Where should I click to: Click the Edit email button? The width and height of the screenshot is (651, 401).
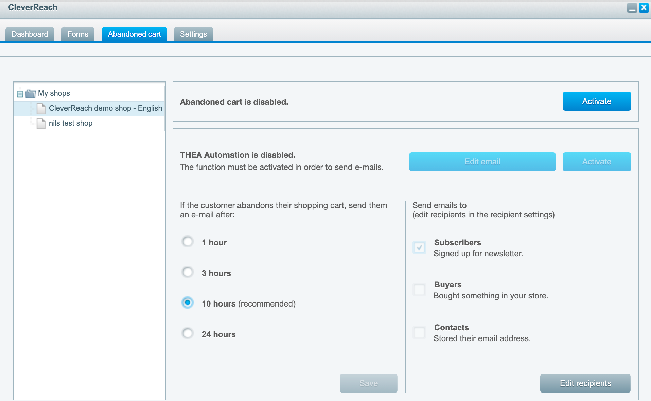[x=482, y=162]
